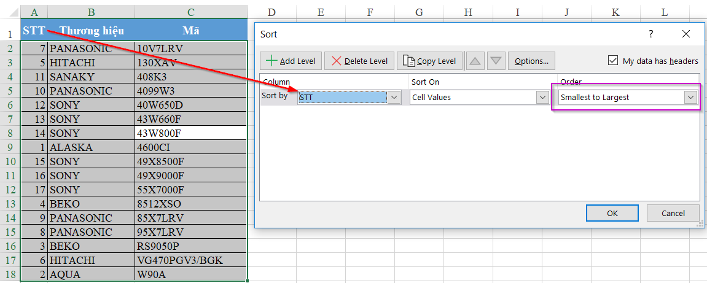Screen dimensions: 707x283
Task: Click the Move Down arrow button
Action: (x=496, y=61)
